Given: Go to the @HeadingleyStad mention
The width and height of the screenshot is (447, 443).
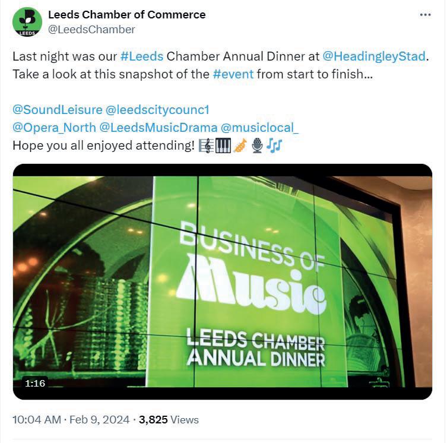Looking at the screenshot, I should [374, 56].
